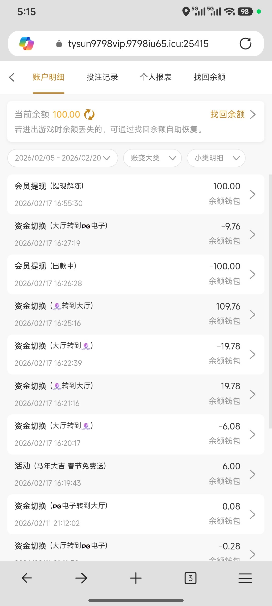272x606 pixels.
Task: Expand the 会员提现 (出款中) -100.00 entry
Action: [x=136, y=274]
